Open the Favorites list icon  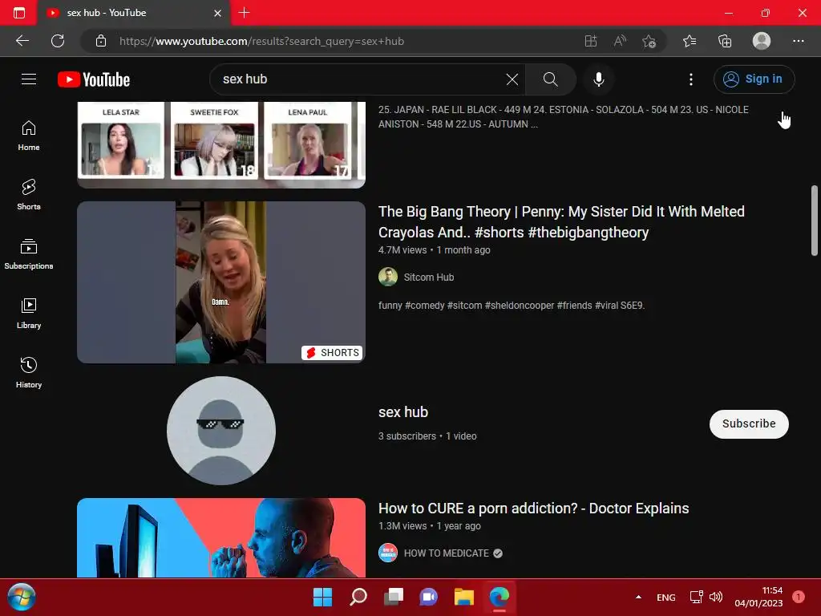[x=690, y=41]
